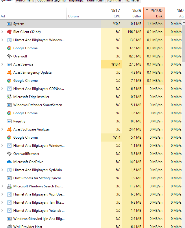Viewport: 185px width, 228px height.
Task: Expand the Riot Client process group
Action: coord(2,32)
